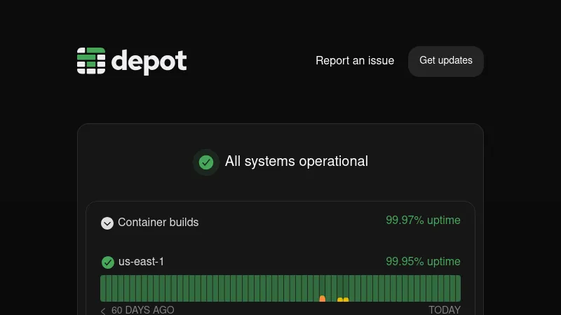Click the 99.97% uptime value

423,220
